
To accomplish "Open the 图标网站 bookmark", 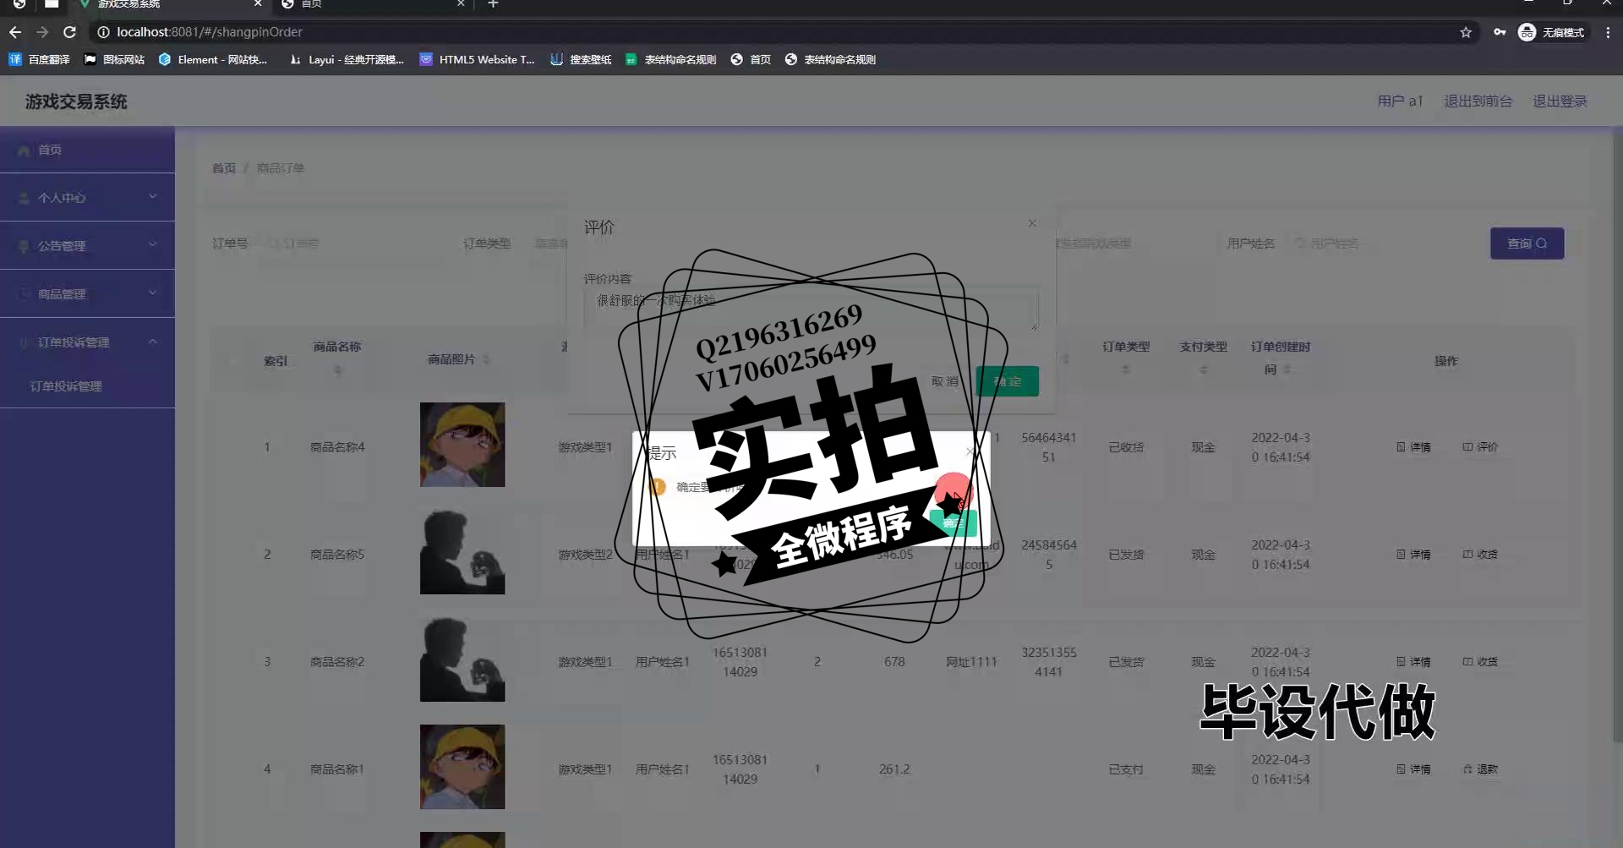I will coord(114,59).
